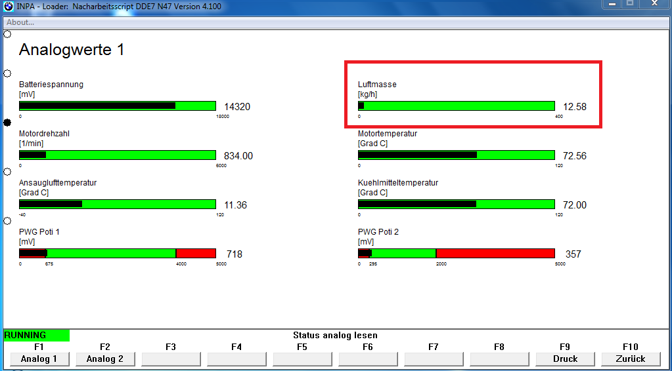Minimize the INPA window
This screenshot has width=672, height=371.
click(x=613, y=5)
